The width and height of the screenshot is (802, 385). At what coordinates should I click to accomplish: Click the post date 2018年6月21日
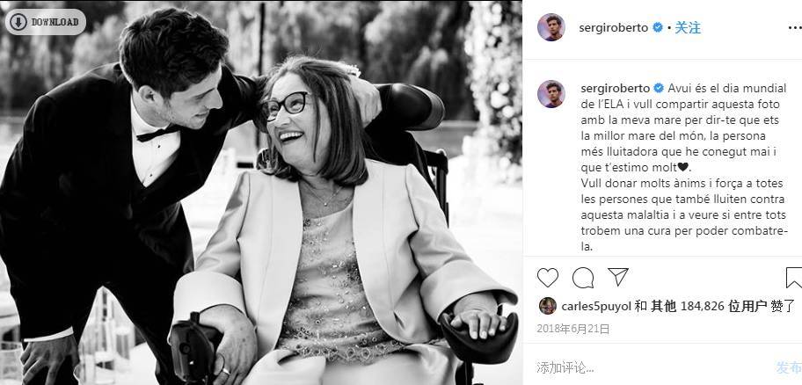pyautogui.click(x=572, y=329)
